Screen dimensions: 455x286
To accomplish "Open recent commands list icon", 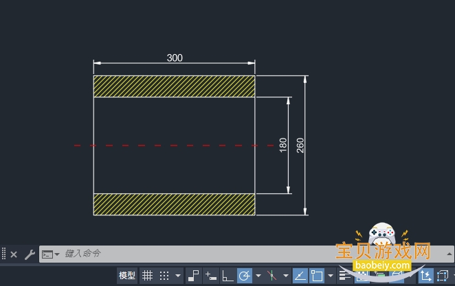I will (x=50, y=254).
